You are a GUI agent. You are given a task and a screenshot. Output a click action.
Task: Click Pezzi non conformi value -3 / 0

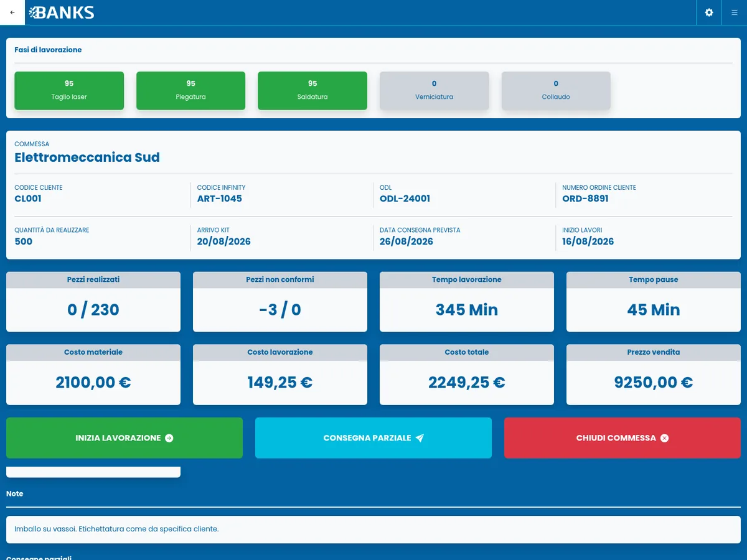[x=280, y=310]
